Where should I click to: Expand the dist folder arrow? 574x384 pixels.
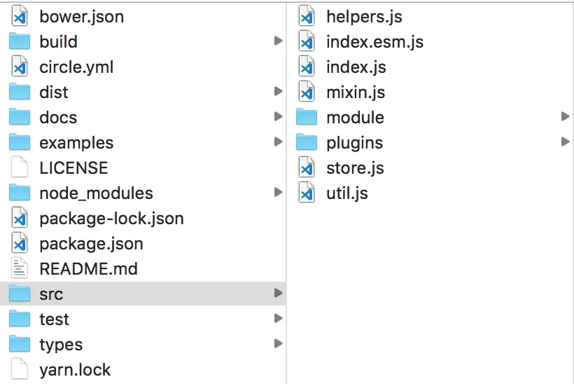click(278, 92)
